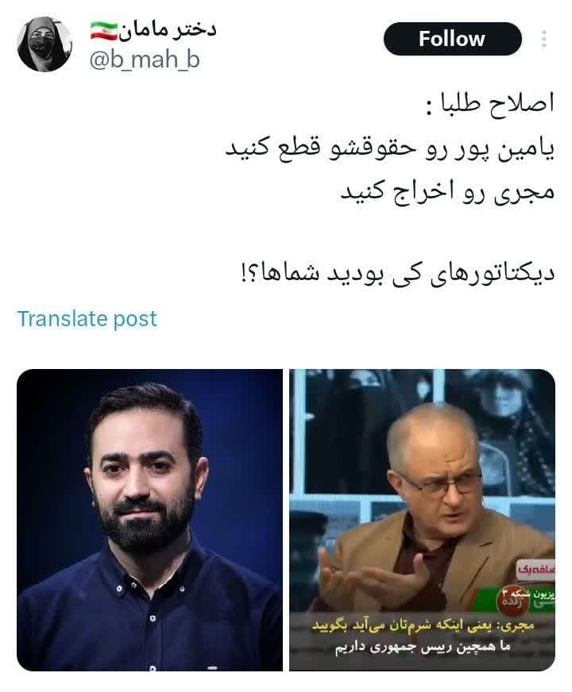Follow the account @b_mah_b
The height and width of the screenshot is (692, 572).
click(x=452, y=39)
